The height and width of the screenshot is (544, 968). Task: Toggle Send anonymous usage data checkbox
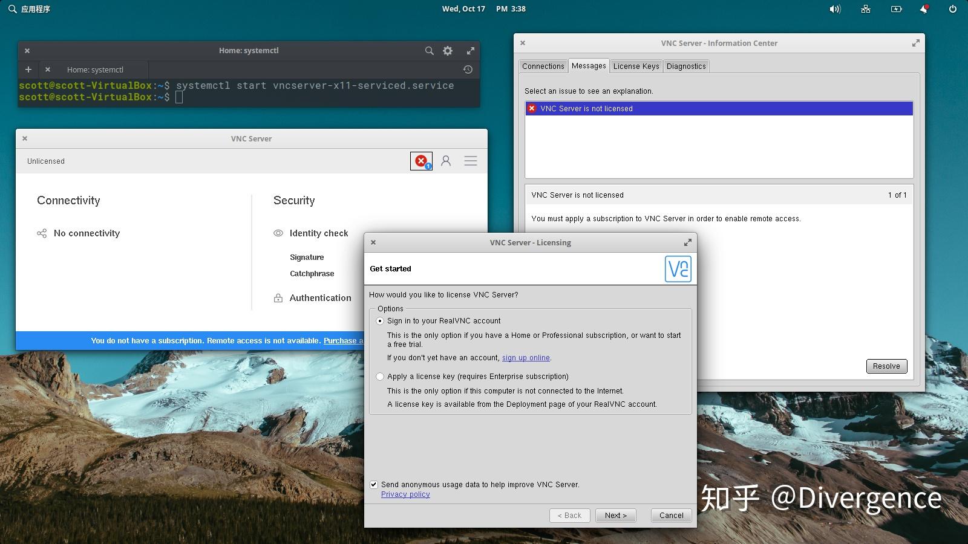374,485
